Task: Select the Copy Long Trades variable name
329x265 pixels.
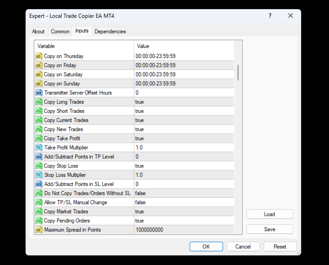Action: click(x=64, y=102)
